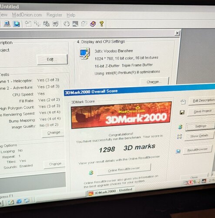Image resolution: width=215 pixels, height=218 pixels.
Task: Click the globe icon beside Online ResultBrowser
Action: 91,173
